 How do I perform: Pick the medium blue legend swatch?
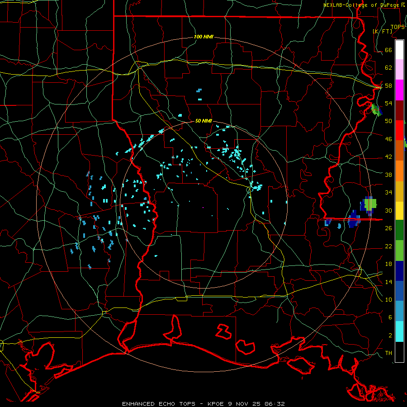(399, 291)
